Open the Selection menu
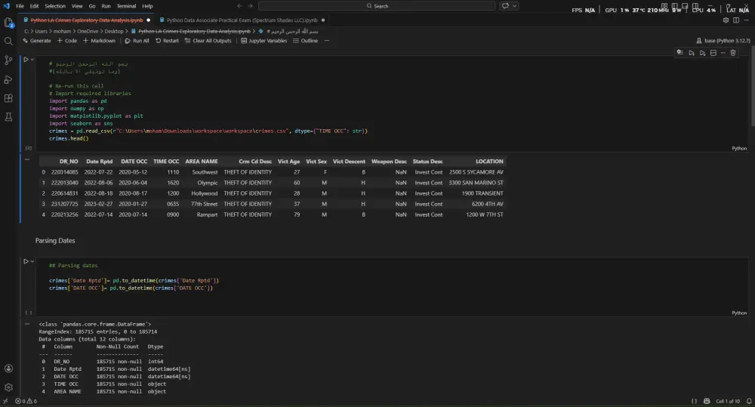Viewport: 755px width, 407px height. [x=55, y=6]
